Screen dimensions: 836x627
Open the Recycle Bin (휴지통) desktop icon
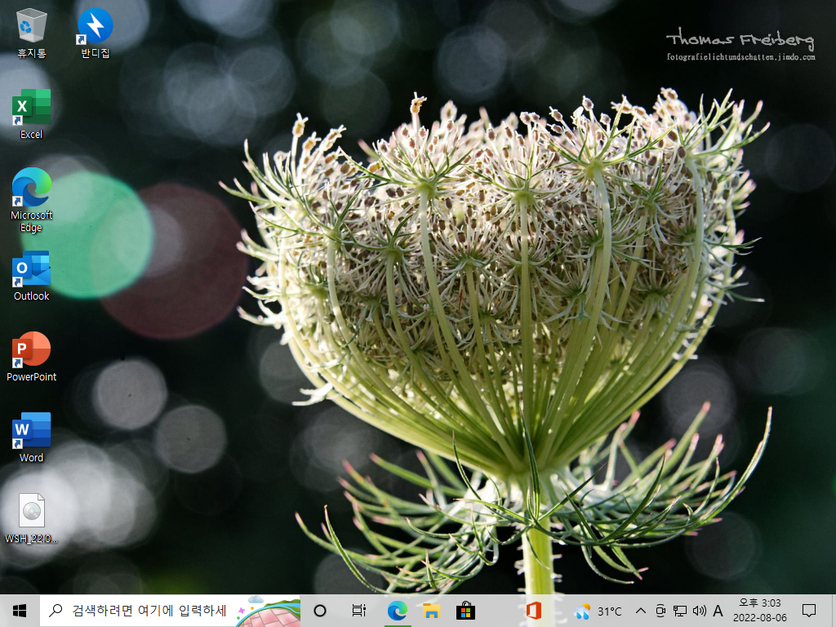(x=32, y=33)
